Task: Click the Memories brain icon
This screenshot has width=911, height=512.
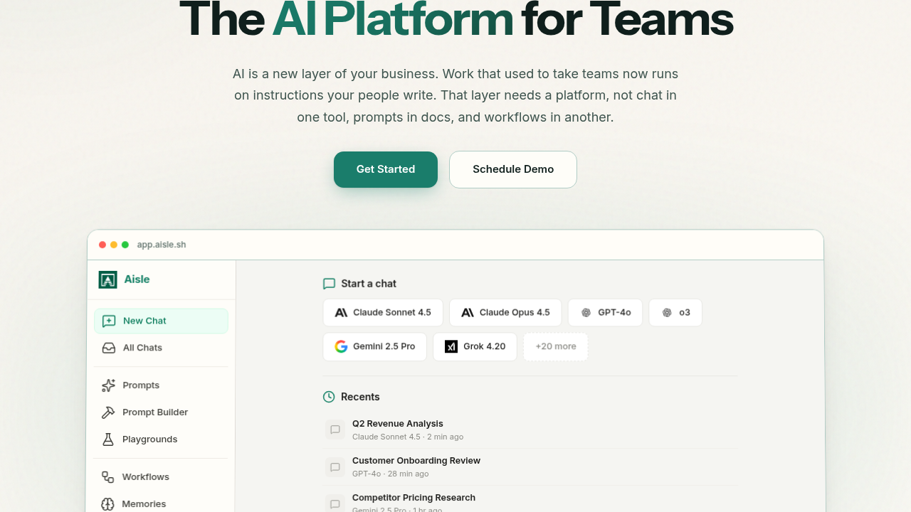Action: pyautogui.click(x=107, y=504)
